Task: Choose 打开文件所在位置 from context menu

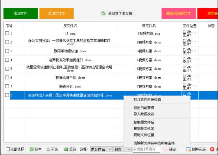Action: click(x=147, y=99)
